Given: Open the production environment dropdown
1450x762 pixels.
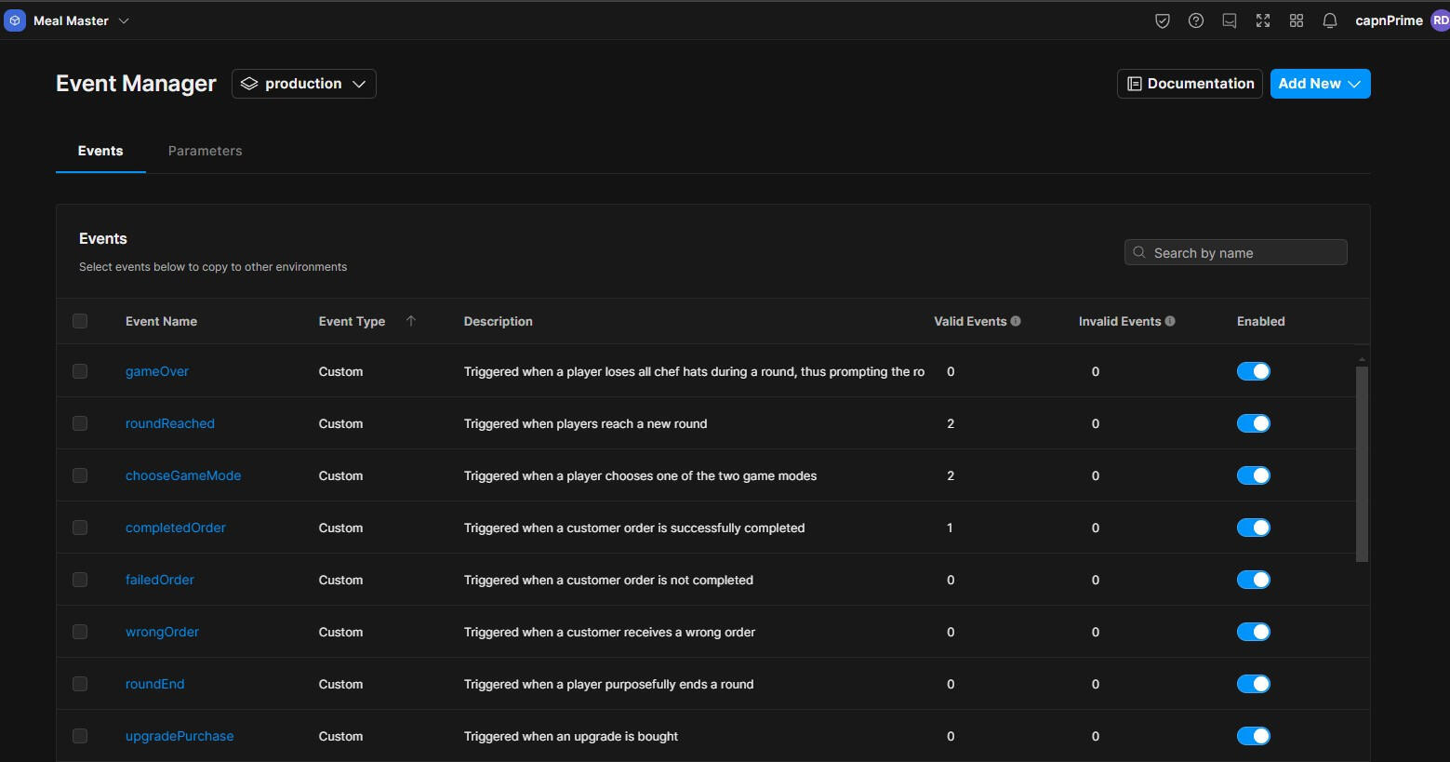Looking at the screenshot, I should 303,84.
